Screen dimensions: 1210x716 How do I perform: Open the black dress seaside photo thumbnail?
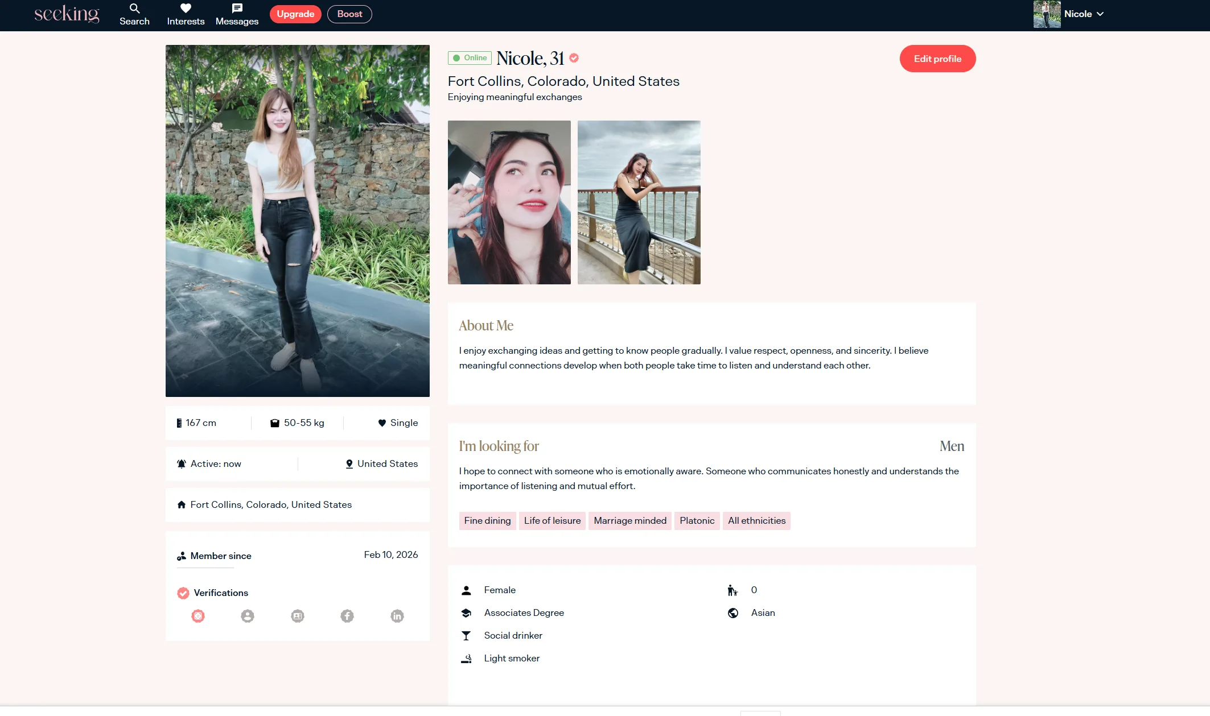pyautogui.click(x=639, y=202)
